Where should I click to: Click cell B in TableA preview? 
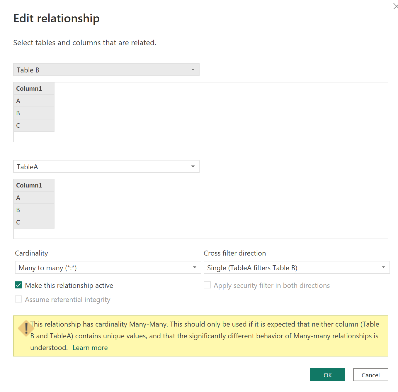[x=34, y=210]
